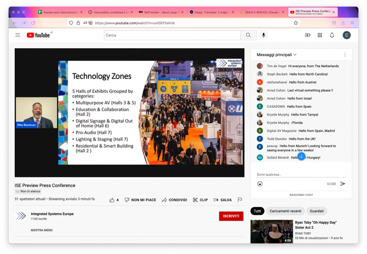Click the video player area
Viewport: 367px width, 254px height.
129,113
